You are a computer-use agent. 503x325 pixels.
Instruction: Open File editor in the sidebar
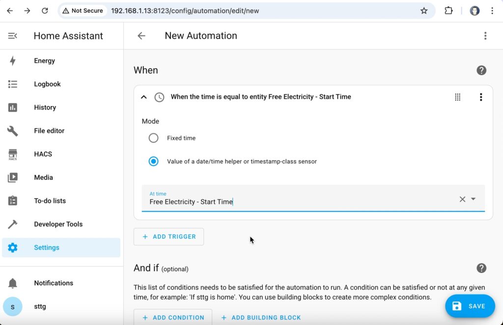coord(61,131)
